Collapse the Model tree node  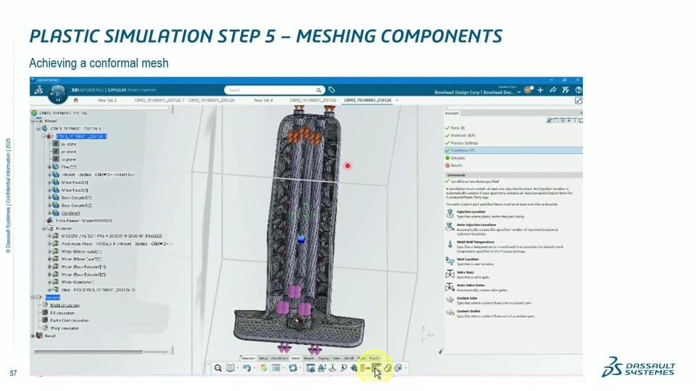point(33,121)
